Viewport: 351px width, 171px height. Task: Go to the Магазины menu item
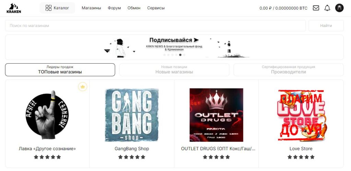tap(91, 8)
